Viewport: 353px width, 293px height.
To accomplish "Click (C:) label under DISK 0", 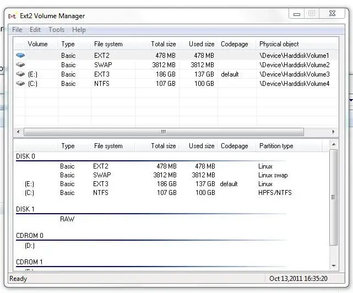I will (x=29, y=193).
